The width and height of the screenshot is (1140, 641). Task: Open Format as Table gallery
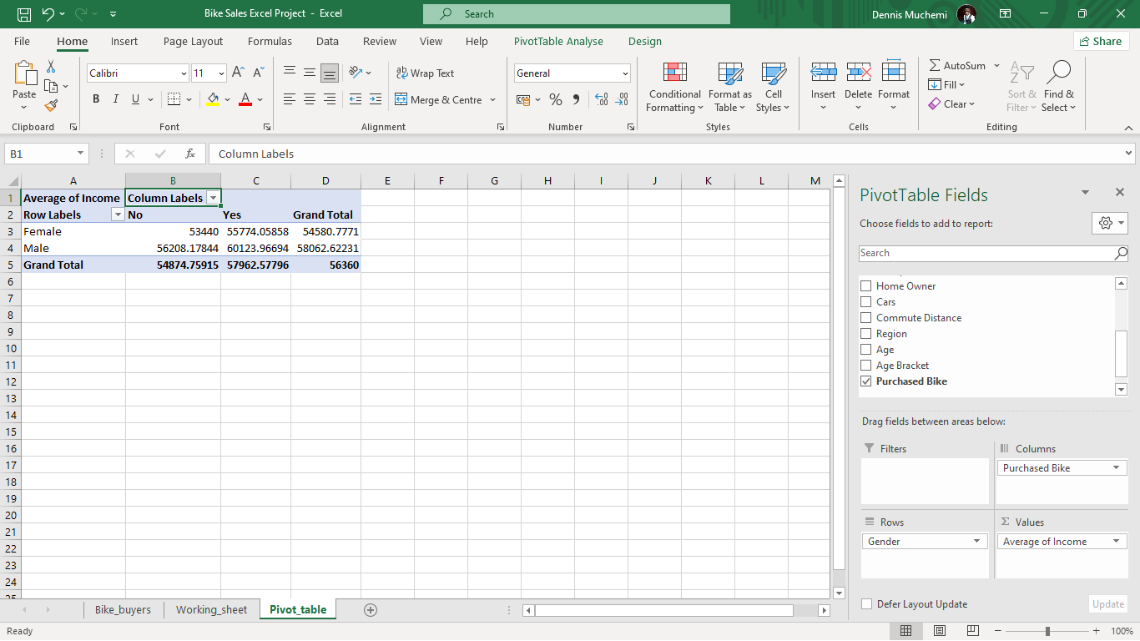730,87
